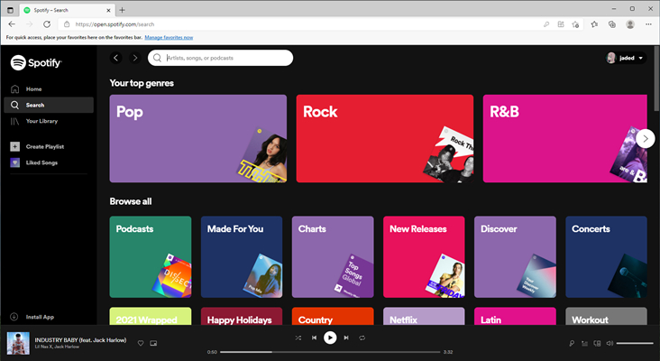Screen dimensions: 660x361
Task: Click the Spotify logo in sidebar
Action: 36,63
